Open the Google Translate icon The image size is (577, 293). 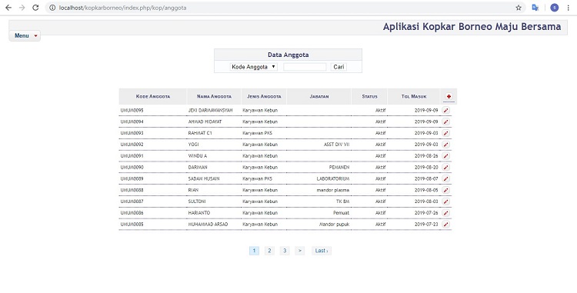[535, 8]
